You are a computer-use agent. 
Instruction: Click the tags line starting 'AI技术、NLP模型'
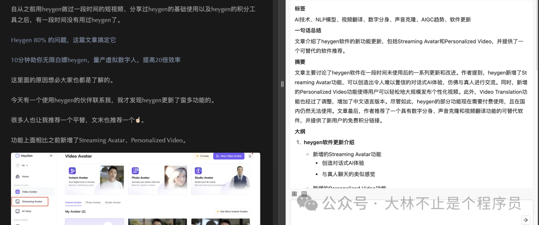[383, 19]
